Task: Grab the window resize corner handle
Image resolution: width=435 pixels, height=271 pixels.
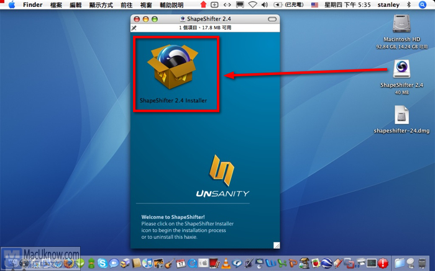Action: pos(277,245)
